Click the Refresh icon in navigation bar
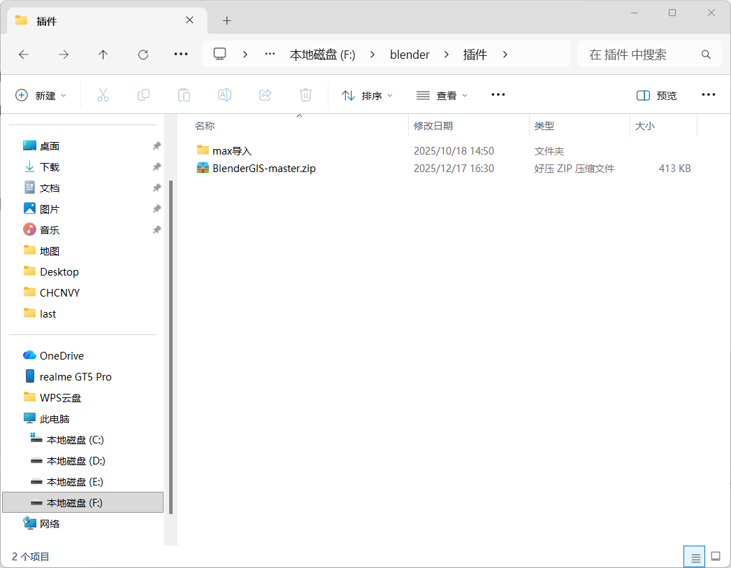This screenshot has width=731, height=568. click(x=143, y=55)
